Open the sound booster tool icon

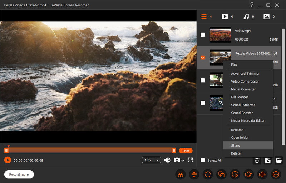262,174
